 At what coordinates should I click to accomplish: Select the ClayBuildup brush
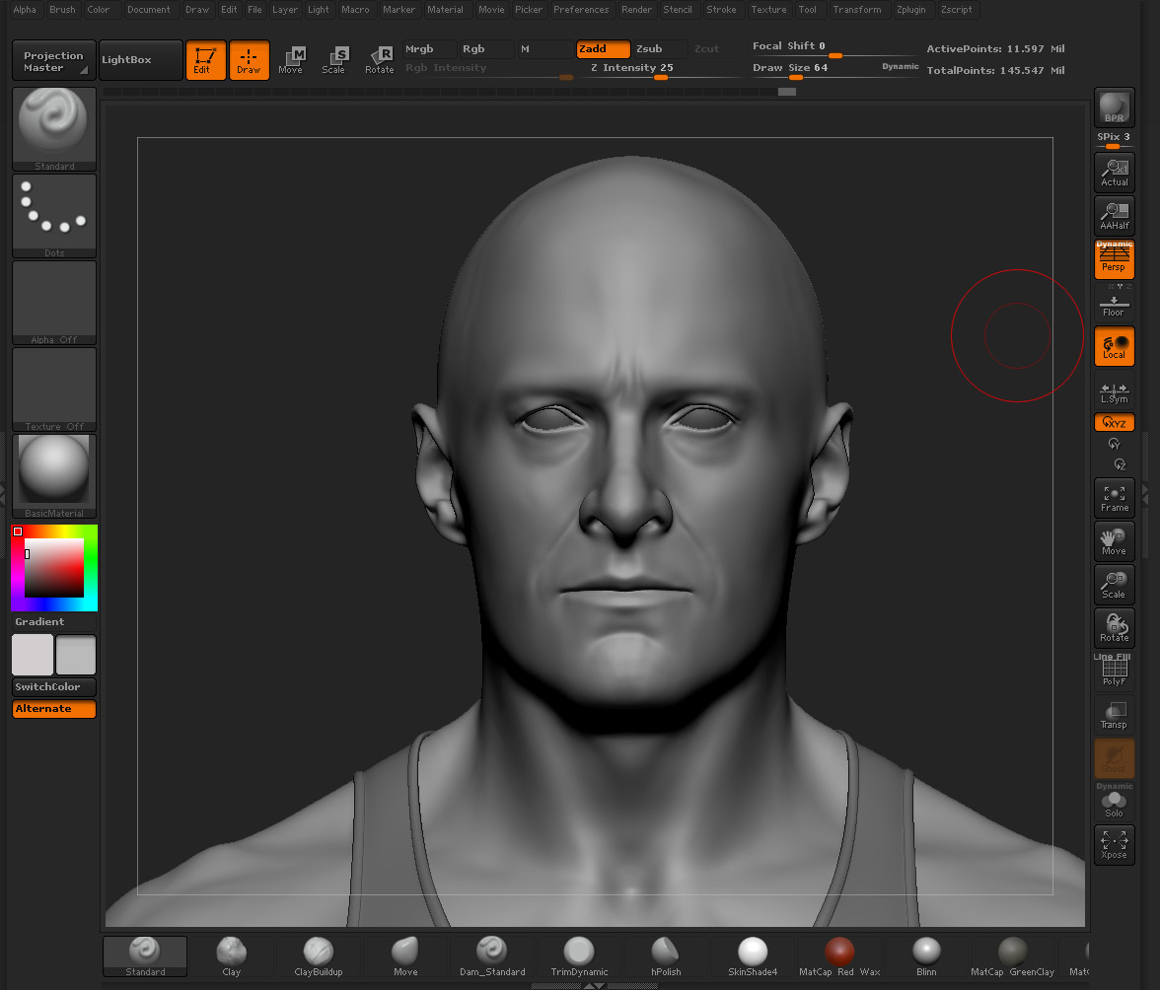click(x=318, y=956)
